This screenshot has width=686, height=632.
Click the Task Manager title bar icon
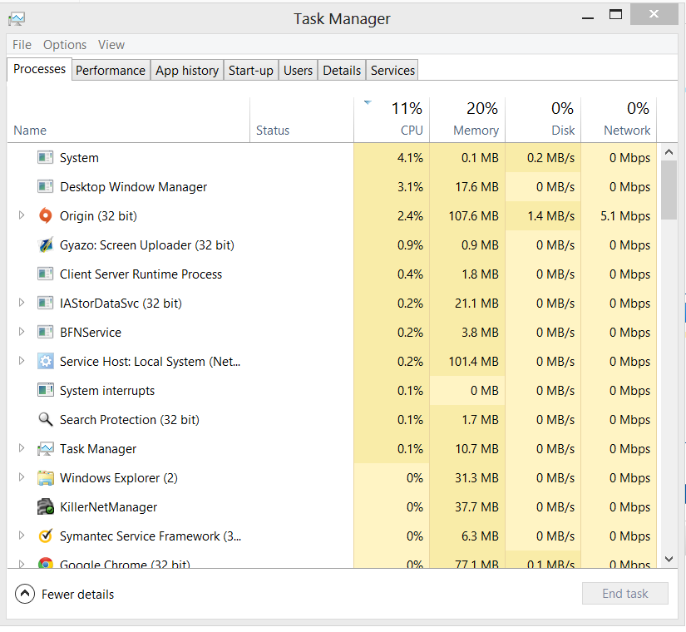(x=17, y=18)
